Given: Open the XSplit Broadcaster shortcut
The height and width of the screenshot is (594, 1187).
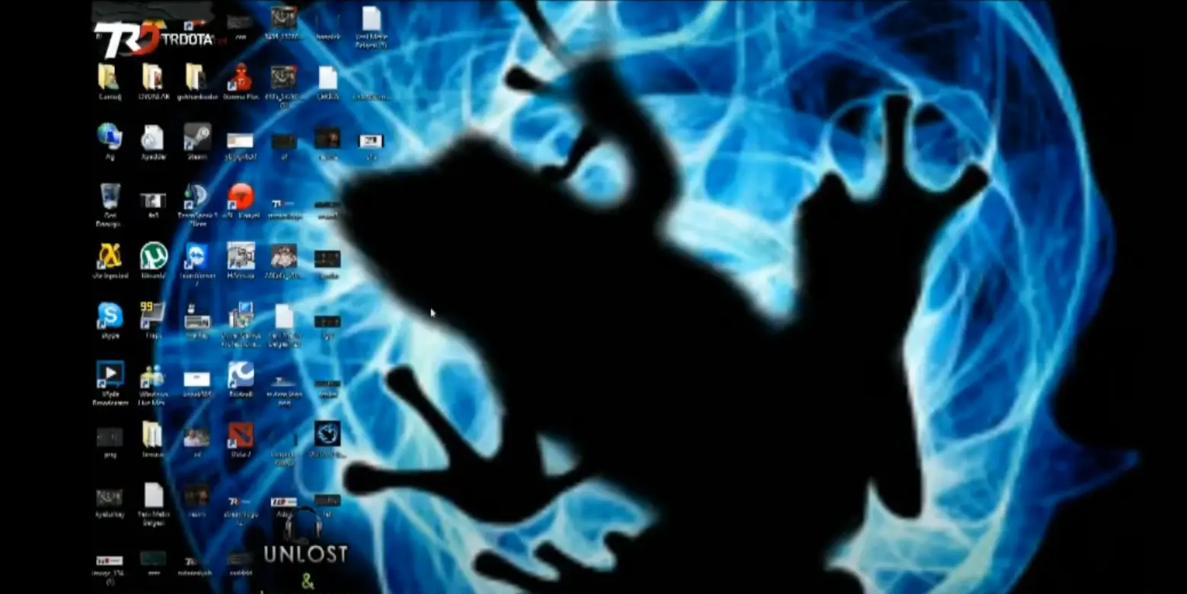Looking at the screenshot, I should (110, 375).
